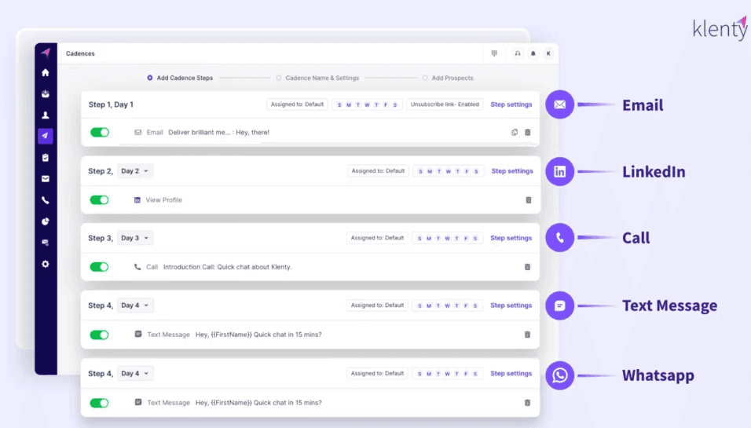Delete the View Profile step with trash icon

tap(529, 200)
